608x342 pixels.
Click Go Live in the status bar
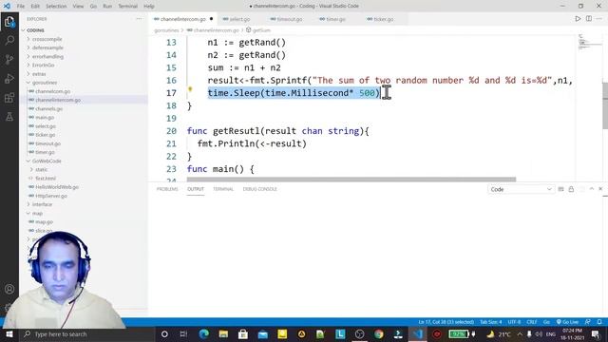pos(567,322)
